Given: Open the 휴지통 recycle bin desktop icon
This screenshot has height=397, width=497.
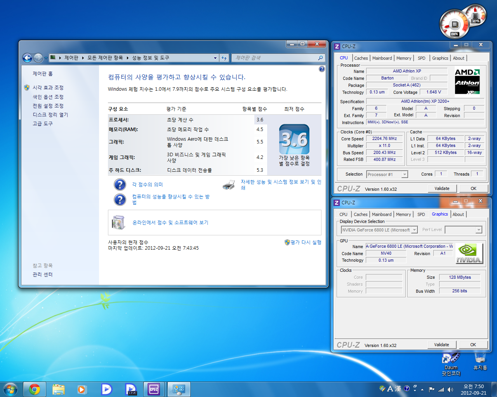Looking at the screenshot, I should point(480,361).
